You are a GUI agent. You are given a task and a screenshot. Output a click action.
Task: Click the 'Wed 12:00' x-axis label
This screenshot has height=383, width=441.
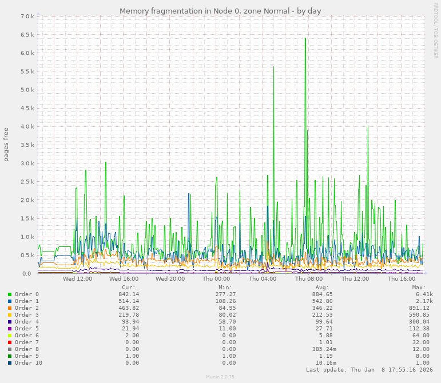point(77,279)
